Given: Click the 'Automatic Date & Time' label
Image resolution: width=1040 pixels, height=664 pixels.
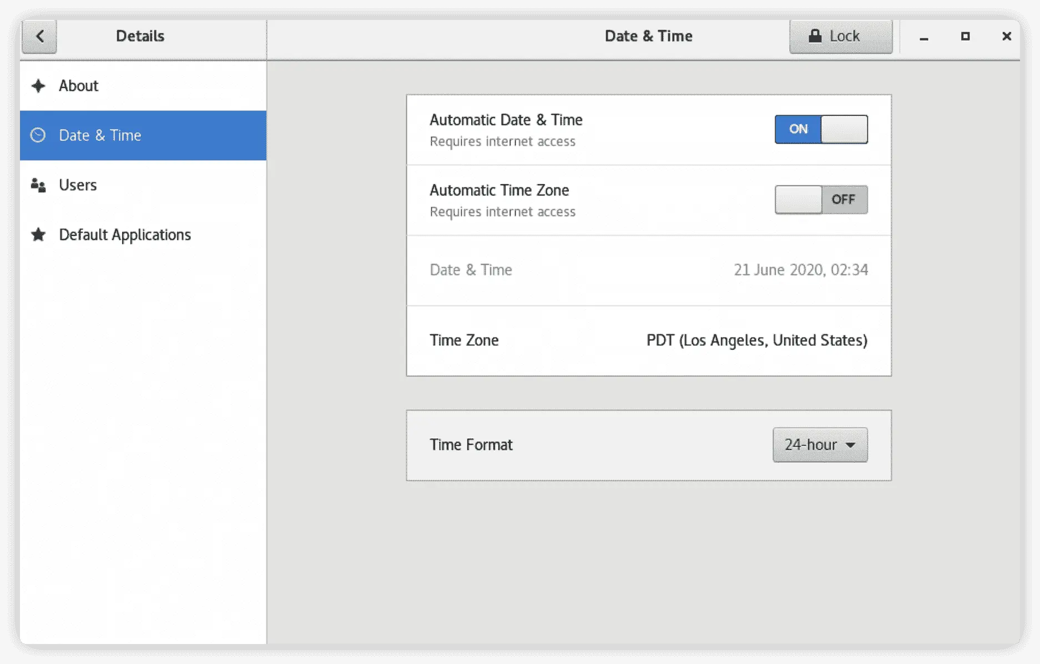Looking at the screenshot, I should [x=506, y=120].
